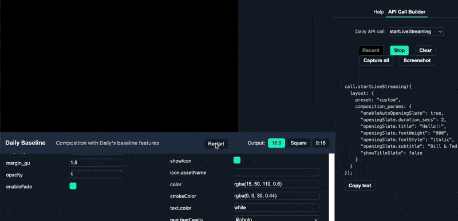The image size is (458, 221).
Task: Select the 16:9 output format
Action: (277, 143)
